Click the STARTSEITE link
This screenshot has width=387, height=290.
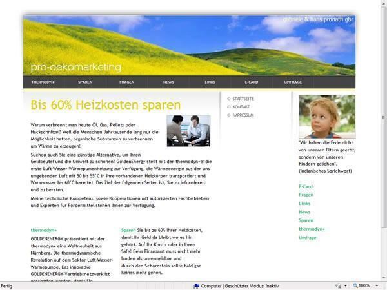243,99
